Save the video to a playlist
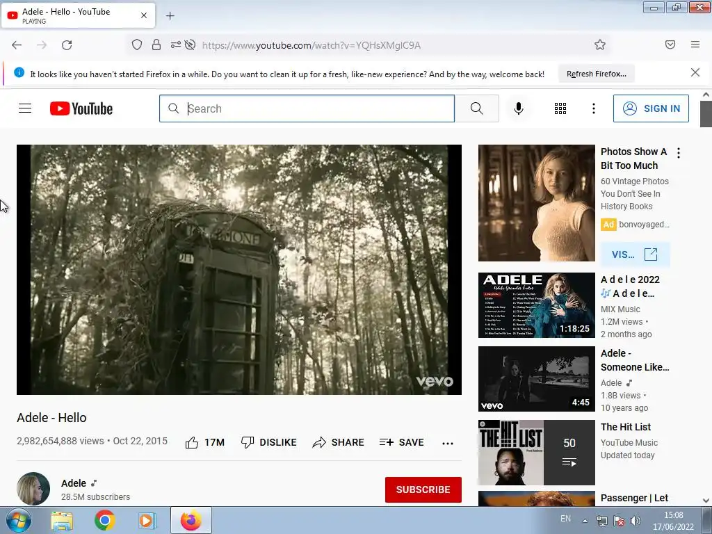This screenshot has height=534, width=712. pyautogui.click(x=402, y=442)
